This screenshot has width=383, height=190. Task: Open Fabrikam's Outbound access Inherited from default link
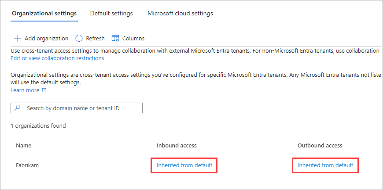tap(325, 165)
